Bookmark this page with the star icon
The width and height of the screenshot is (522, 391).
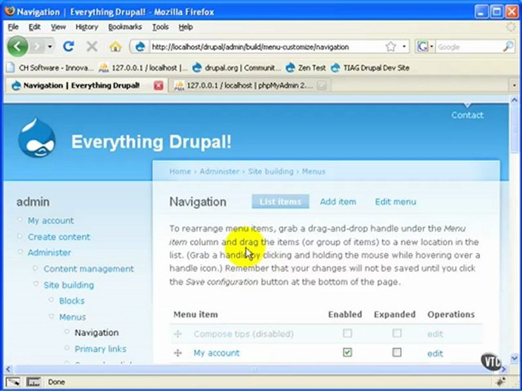point(391,47)
